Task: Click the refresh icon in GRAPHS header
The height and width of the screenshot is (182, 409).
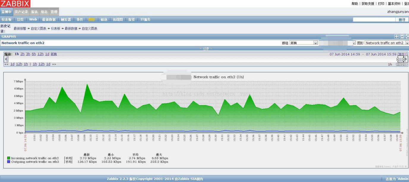Action: [402, 36]
